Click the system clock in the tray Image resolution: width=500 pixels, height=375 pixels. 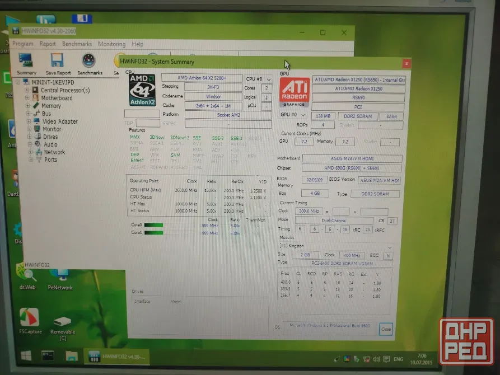click(x=422, y=359)
